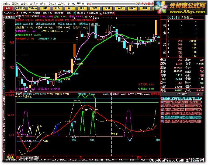Viewport: 208px width, 165px height.
Task: Select the 朱氏选股 ST停牌 0.00% row
Action: (x=181, y=102)
